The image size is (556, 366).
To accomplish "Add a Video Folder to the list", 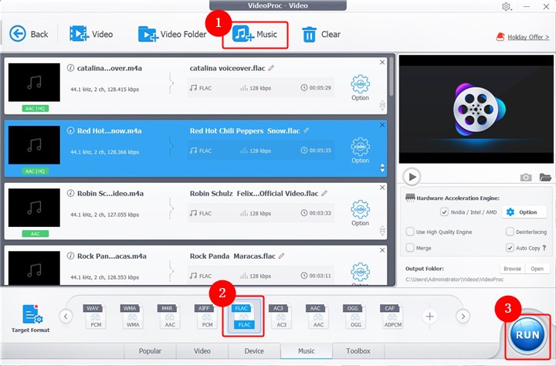I will point(172,34).
